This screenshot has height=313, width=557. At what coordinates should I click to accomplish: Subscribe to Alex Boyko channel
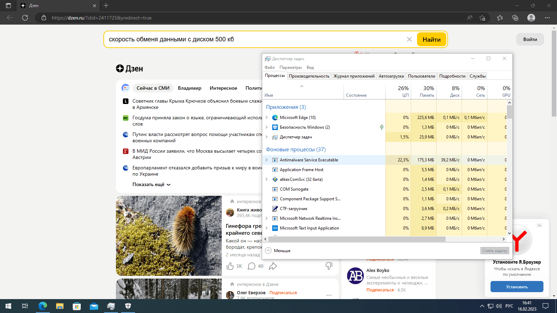tap(380, 290)
